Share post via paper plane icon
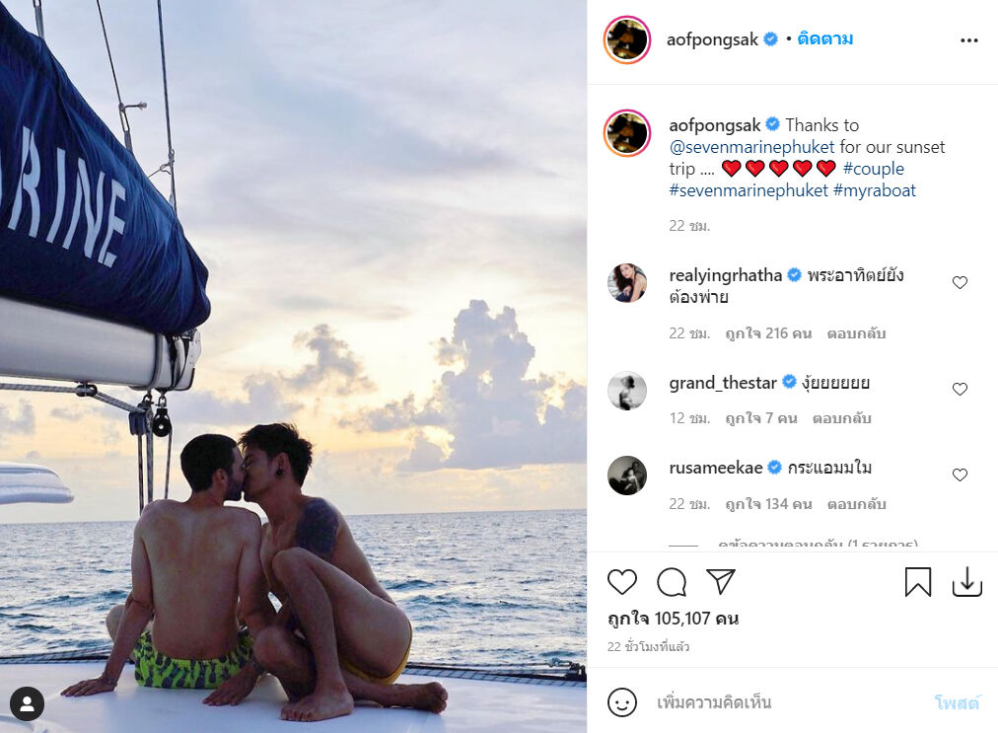Viewport: 998px width, 733px height. pos(721,582)
